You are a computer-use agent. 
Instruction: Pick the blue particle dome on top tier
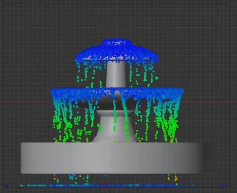[117, 50]
